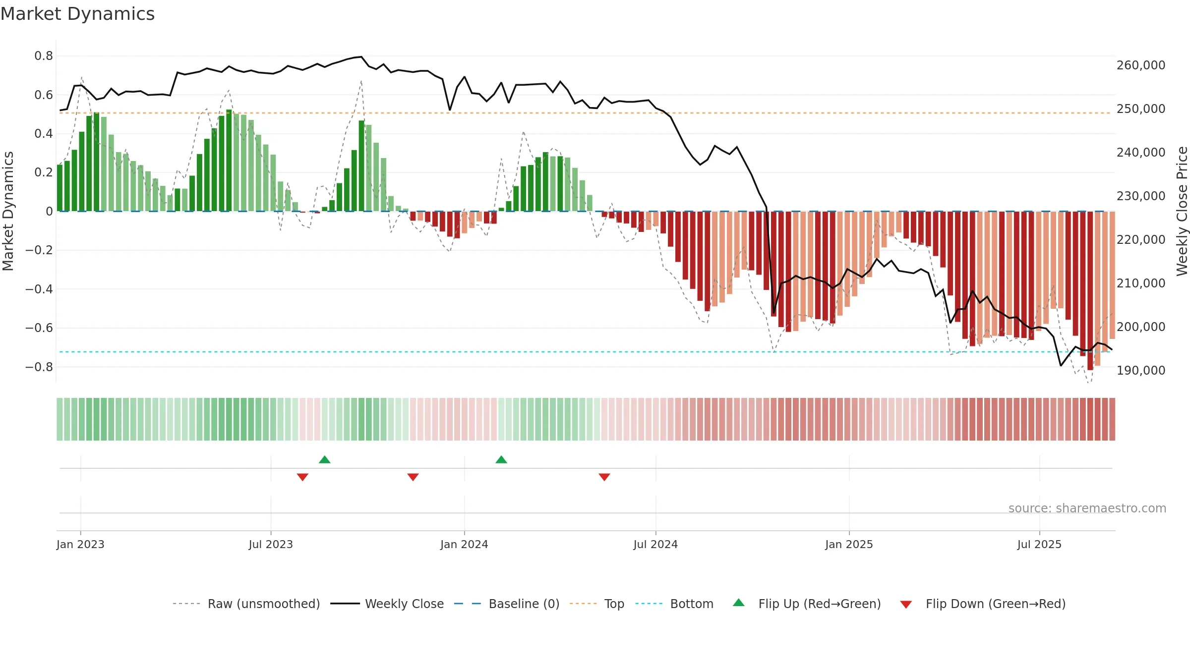Click the 0.4 left axis tick label
Viewport: 1190px width, 669px height.
coord(44,133)
